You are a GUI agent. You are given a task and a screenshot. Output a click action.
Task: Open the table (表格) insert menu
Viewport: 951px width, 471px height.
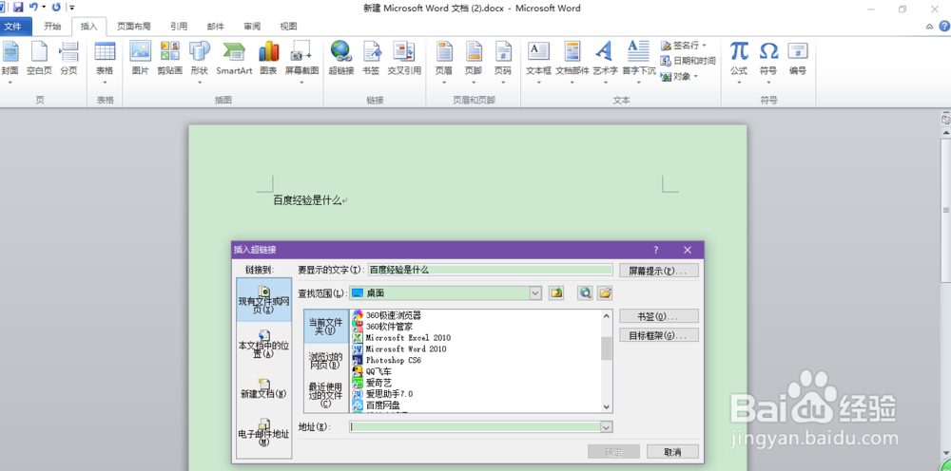pos(105,62)
